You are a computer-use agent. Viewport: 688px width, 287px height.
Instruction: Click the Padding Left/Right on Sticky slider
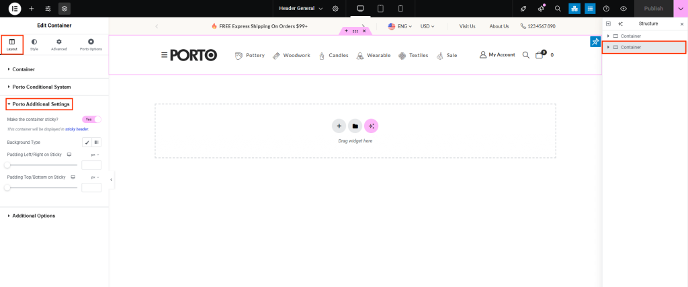[42, 165]
